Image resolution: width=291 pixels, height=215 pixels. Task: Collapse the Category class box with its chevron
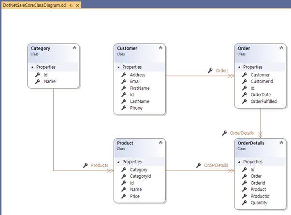[74, 48]
